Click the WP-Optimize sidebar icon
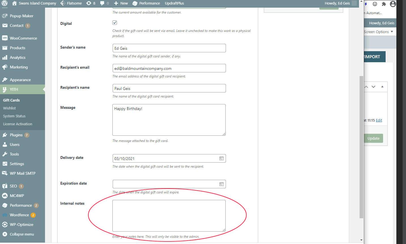The height and width of the screenshot is (244, 406). click(5, 224)
